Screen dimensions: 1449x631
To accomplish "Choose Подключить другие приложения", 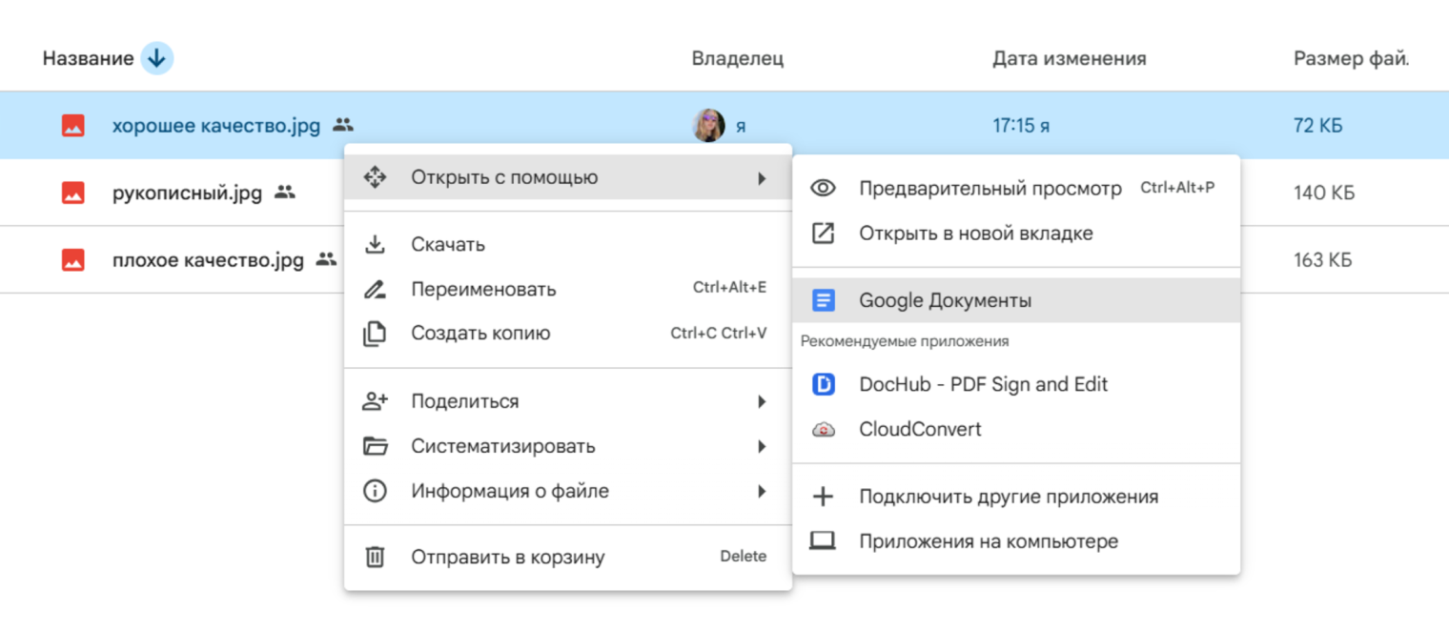I will (1016, 497).
